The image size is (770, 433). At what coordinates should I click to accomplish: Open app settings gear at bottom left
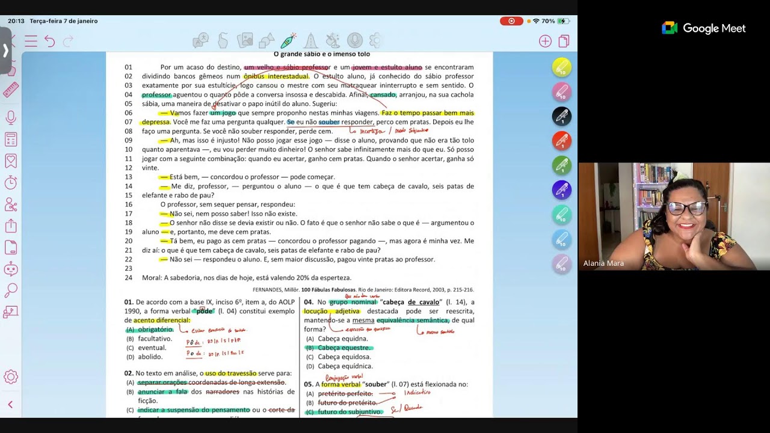[11, 377]
